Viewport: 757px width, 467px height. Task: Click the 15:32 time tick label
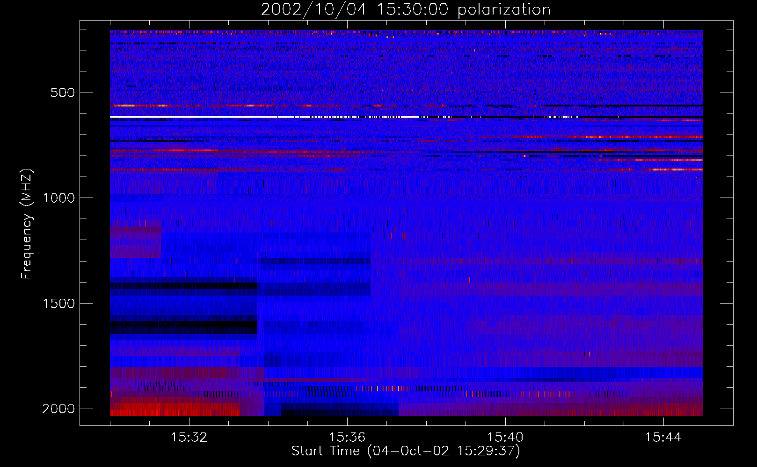click(x=189, y=438)
